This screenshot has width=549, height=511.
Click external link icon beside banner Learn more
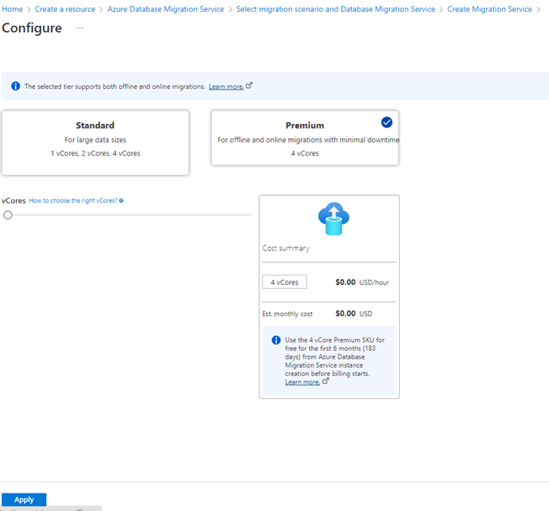pyautogui.click(x=249, y=85)
